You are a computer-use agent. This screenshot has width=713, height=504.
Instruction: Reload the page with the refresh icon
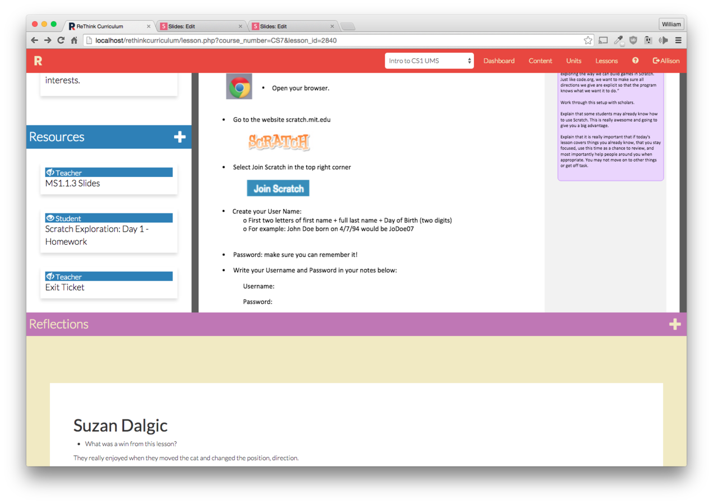coord(61,40)
